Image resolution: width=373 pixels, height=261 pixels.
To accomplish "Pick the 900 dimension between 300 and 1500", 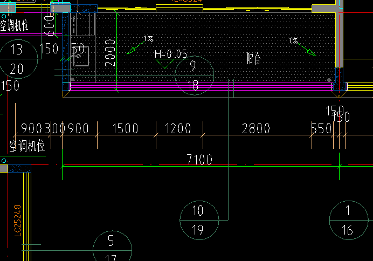I will coord(79,128).
